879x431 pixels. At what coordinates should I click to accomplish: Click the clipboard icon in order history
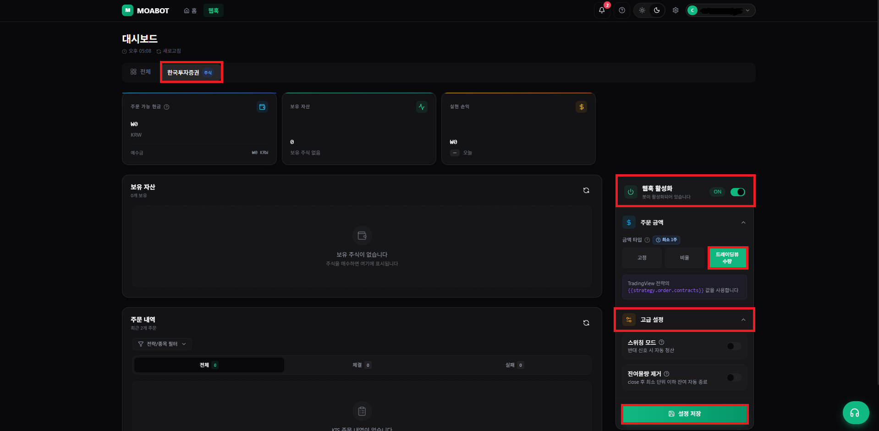click(x=362, y=411)
